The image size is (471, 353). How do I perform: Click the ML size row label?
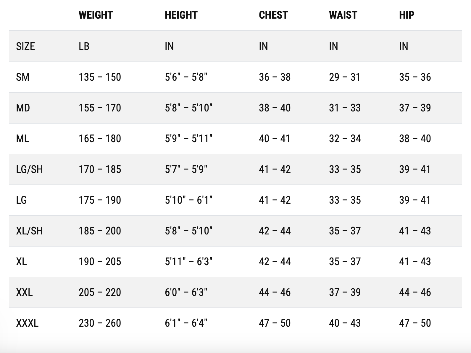(22, 139)
